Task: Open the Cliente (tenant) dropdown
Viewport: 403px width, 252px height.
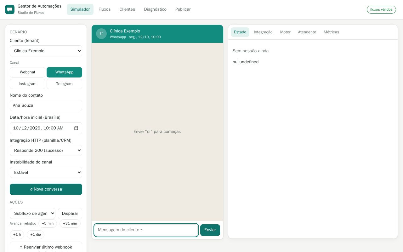Action: 46,51
